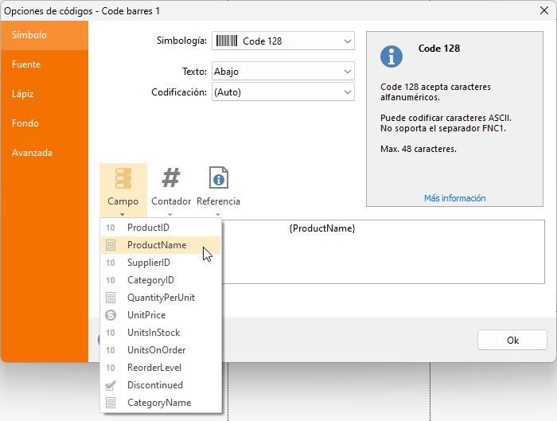Click the Referencia document icon
This screenshot has height=421, width=557.
tap(218, 179)
